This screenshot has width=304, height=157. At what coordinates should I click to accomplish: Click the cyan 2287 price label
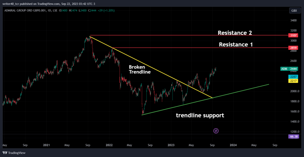(293, 77)
